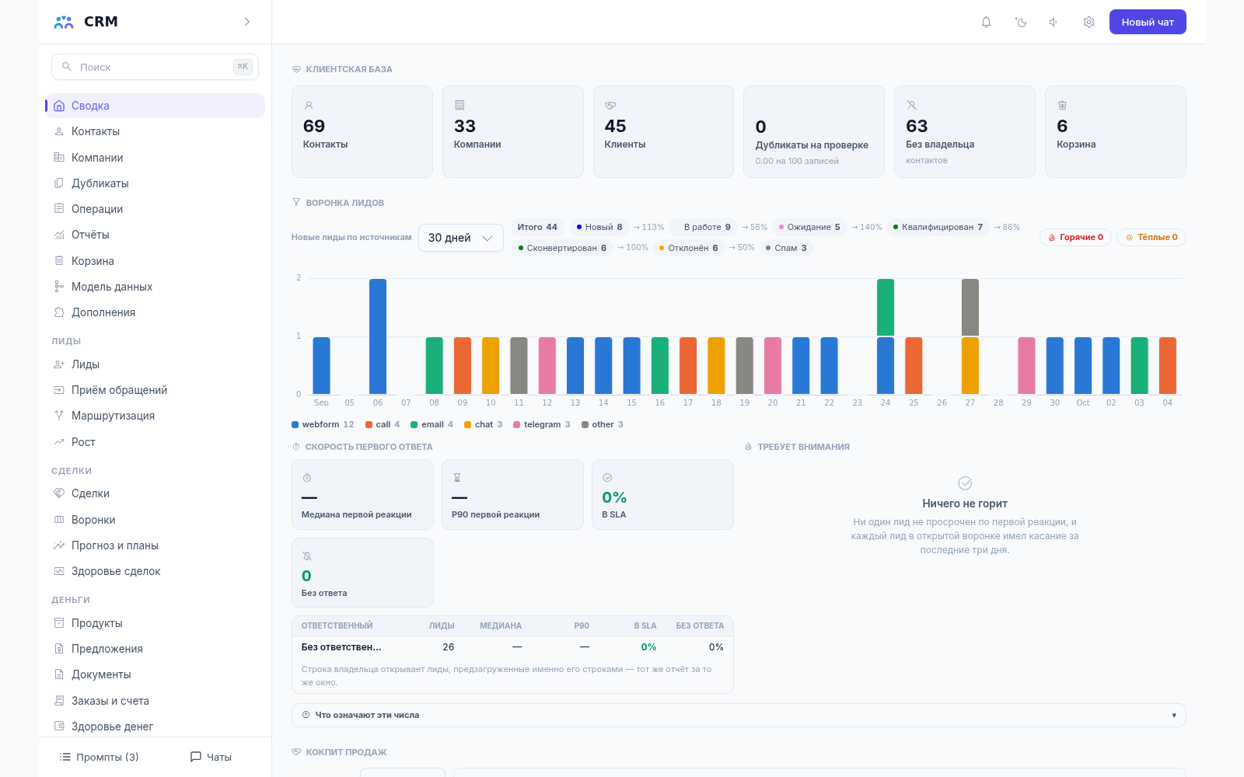The image size is (1244, 777).
Task: Select the В работе 9 stage chip
Action: pos(704,227)
